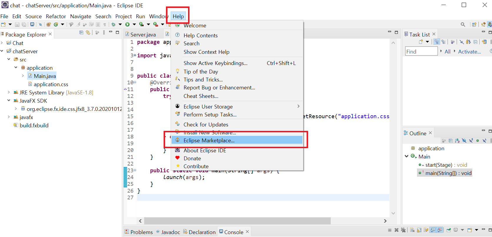
Task: Click the Run External Tools icon
Action: (x=156, y=24)
